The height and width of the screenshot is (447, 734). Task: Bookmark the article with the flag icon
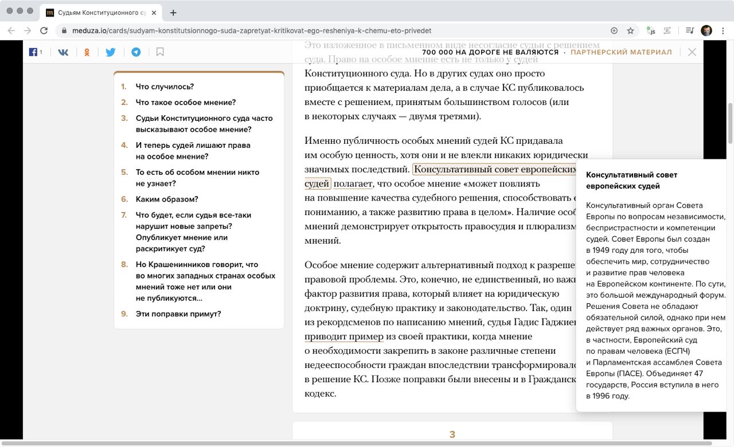click(160, 52)
